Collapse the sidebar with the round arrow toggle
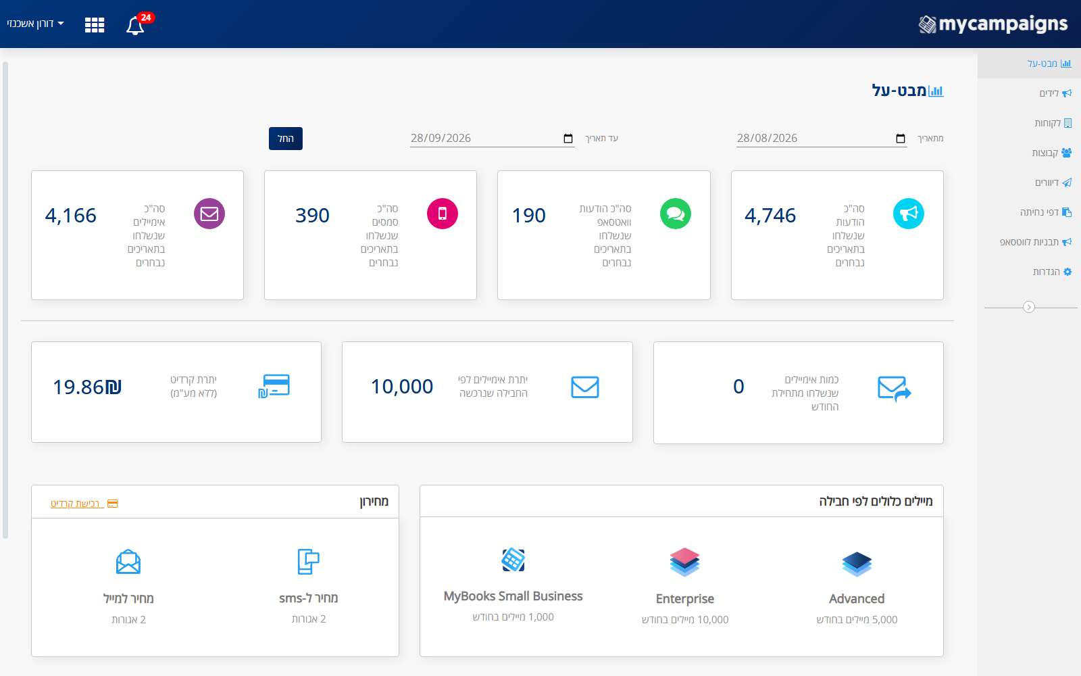Image resolution: width=1081 pixels, height=676 pixels. coord(1029,307)
